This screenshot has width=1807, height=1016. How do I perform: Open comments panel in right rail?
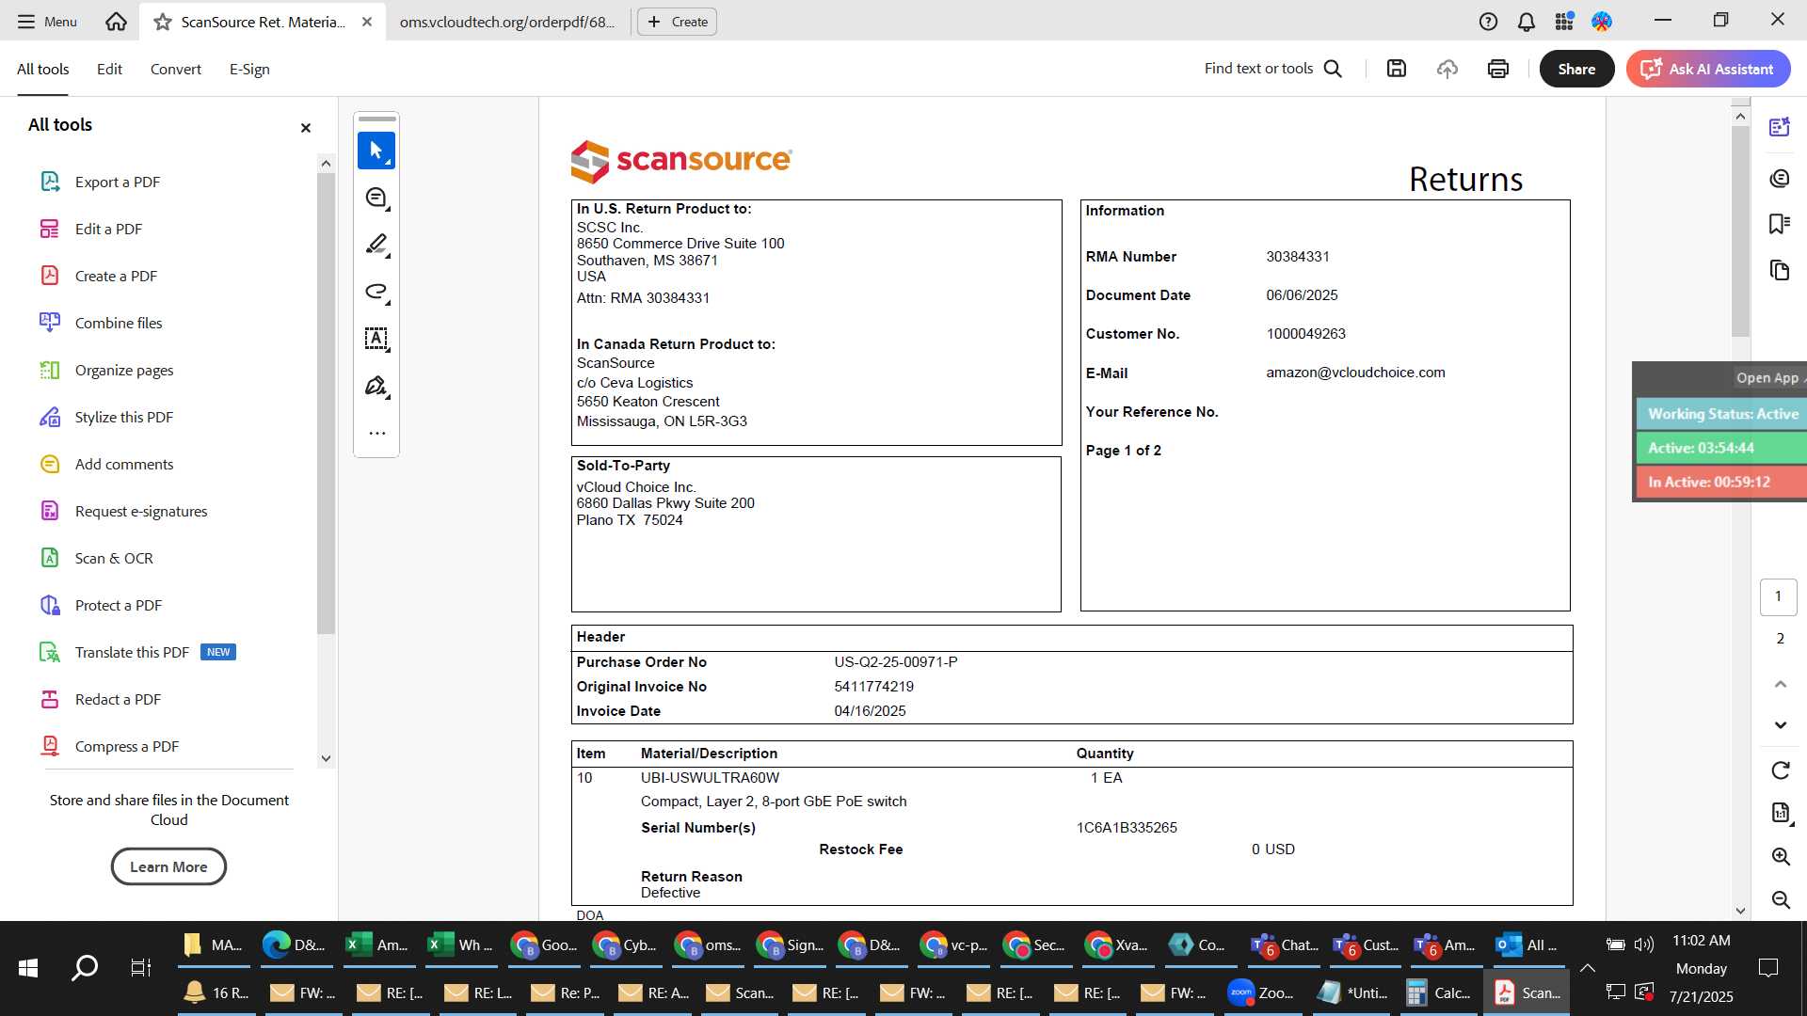click(1779, 178)
